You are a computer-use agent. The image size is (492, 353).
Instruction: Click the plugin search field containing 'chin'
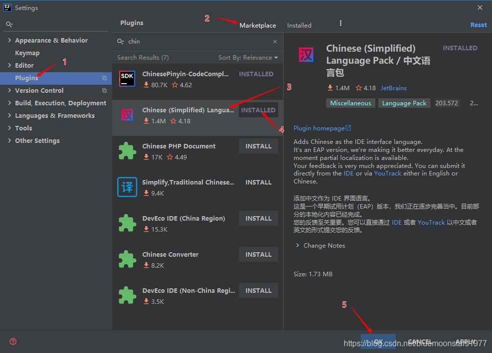point(198,42)
